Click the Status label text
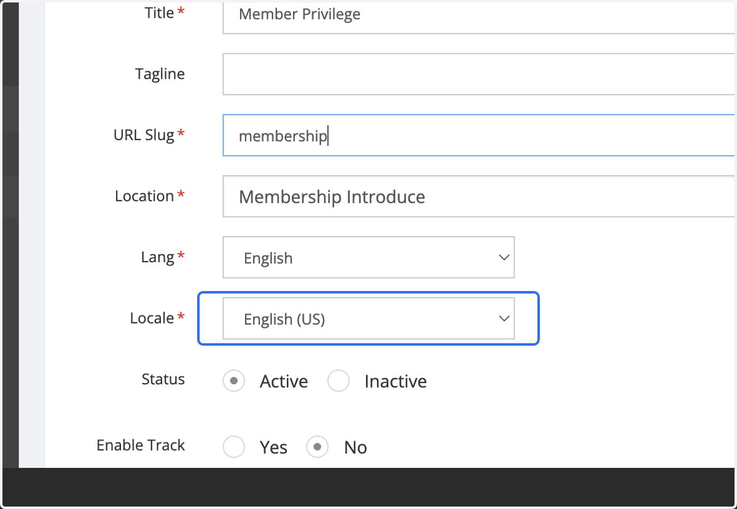 click(x=163, y=379)
